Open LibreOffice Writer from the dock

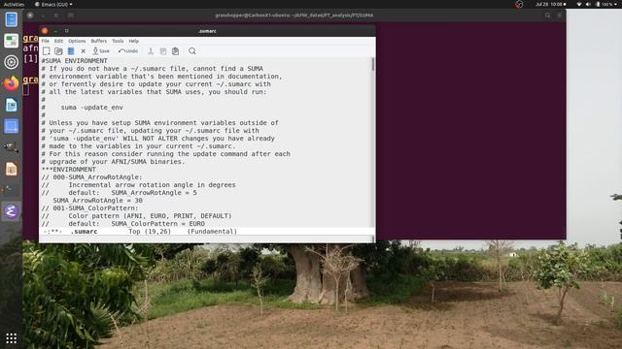click(x=11, y=105)
